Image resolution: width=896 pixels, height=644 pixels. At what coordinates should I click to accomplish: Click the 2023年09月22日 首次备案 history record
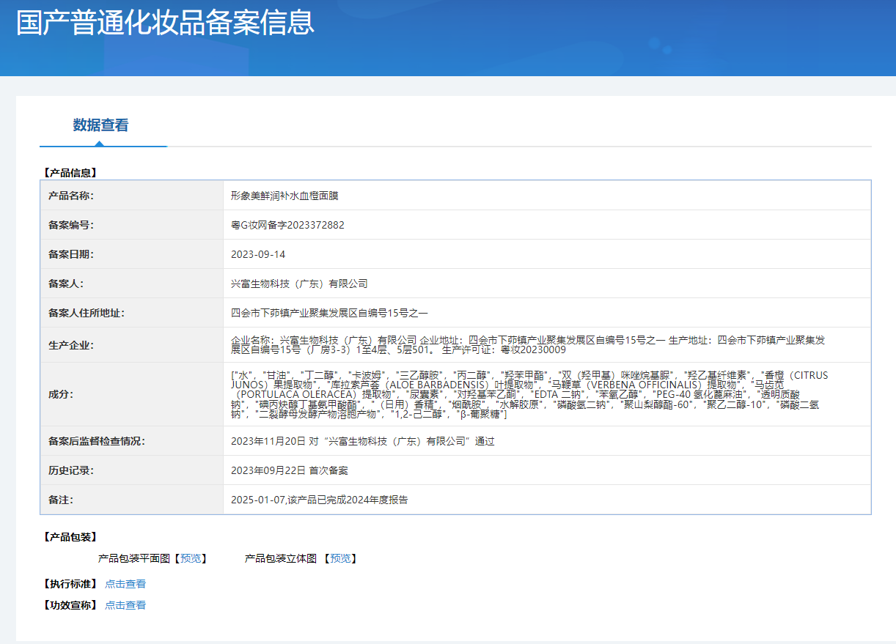[290, 470]
